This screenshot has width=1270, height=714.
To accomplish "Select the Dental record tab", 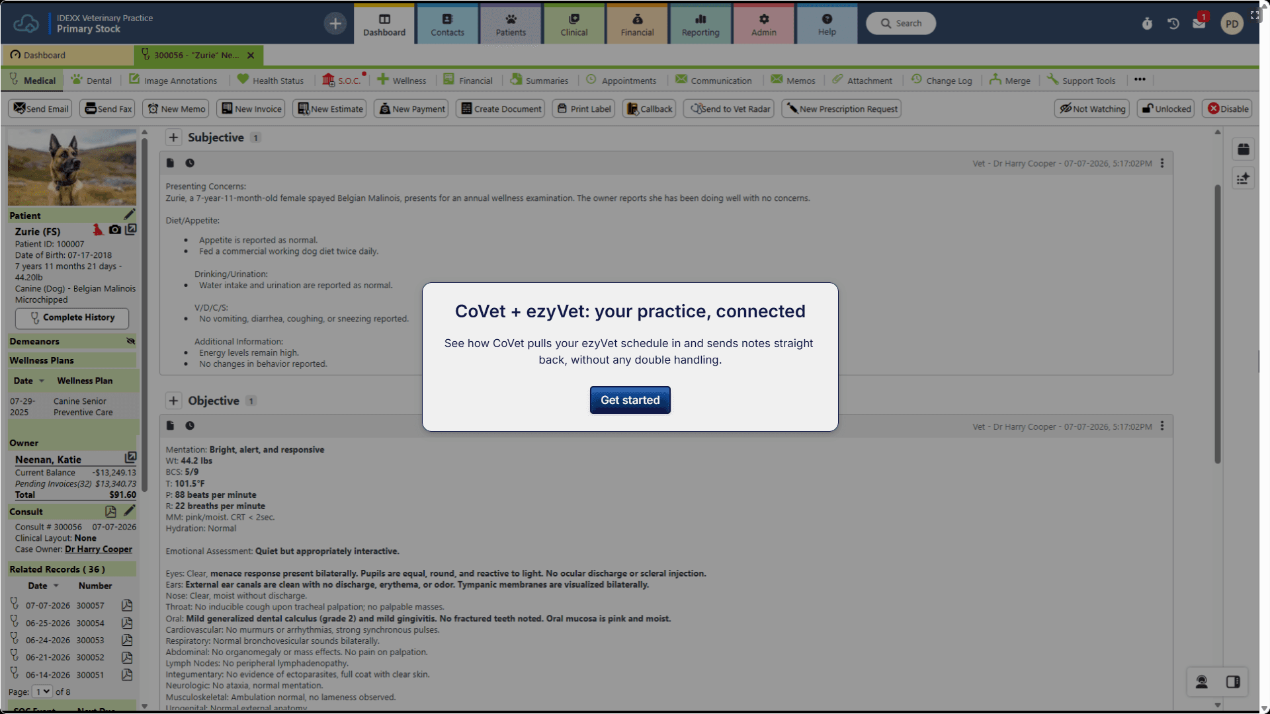I will [x=91, y=81].
